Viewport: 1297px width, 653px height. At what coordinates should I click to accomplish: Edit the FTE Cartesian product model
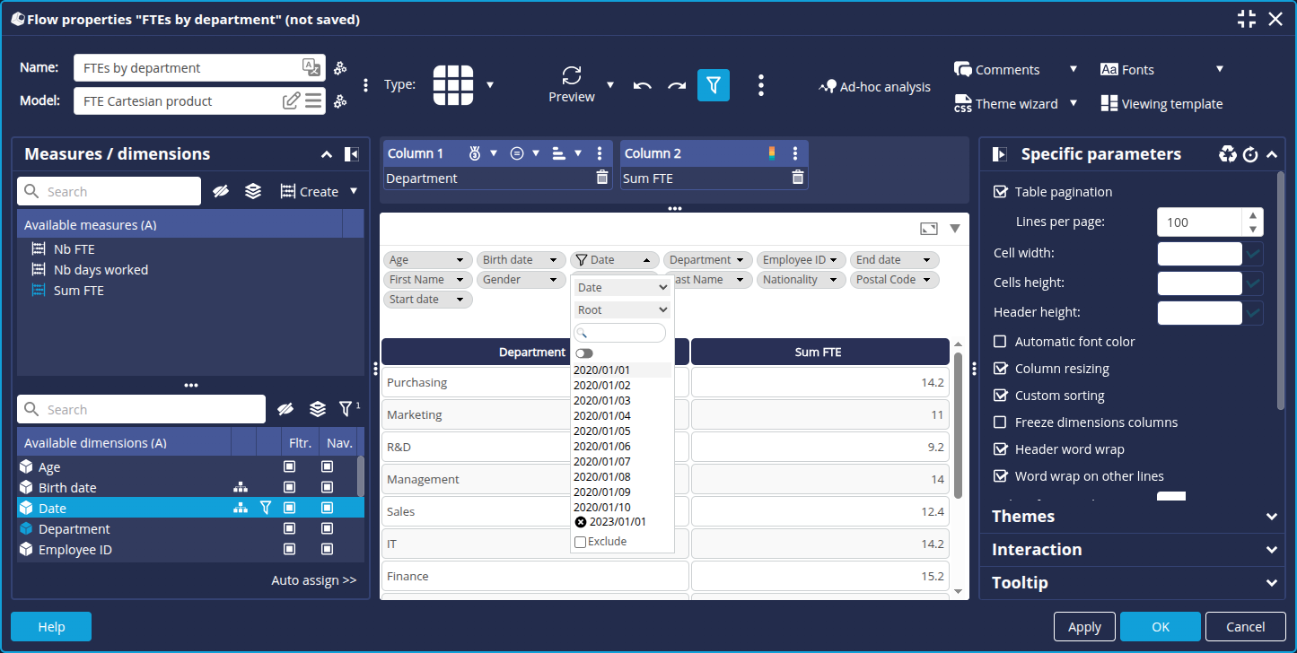point(291,100)
